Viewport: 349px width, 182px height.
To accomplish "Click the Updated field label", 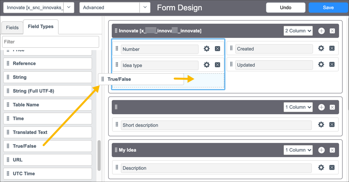I will pos(274,65).
